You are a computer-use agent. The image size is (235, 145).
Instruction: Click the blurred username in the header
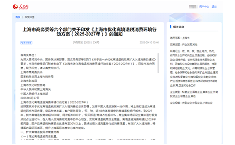point(193,6)
